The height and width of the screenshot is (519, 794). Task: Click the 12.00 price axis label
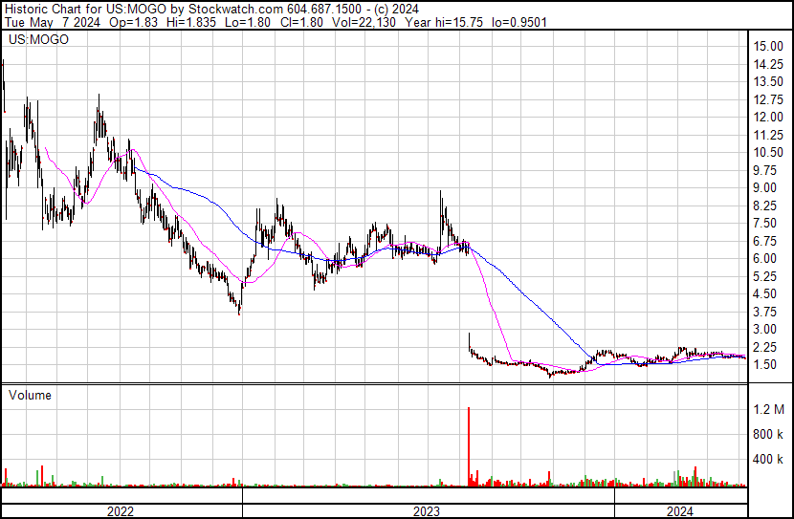pyautogui.click(x=768, y=117)
